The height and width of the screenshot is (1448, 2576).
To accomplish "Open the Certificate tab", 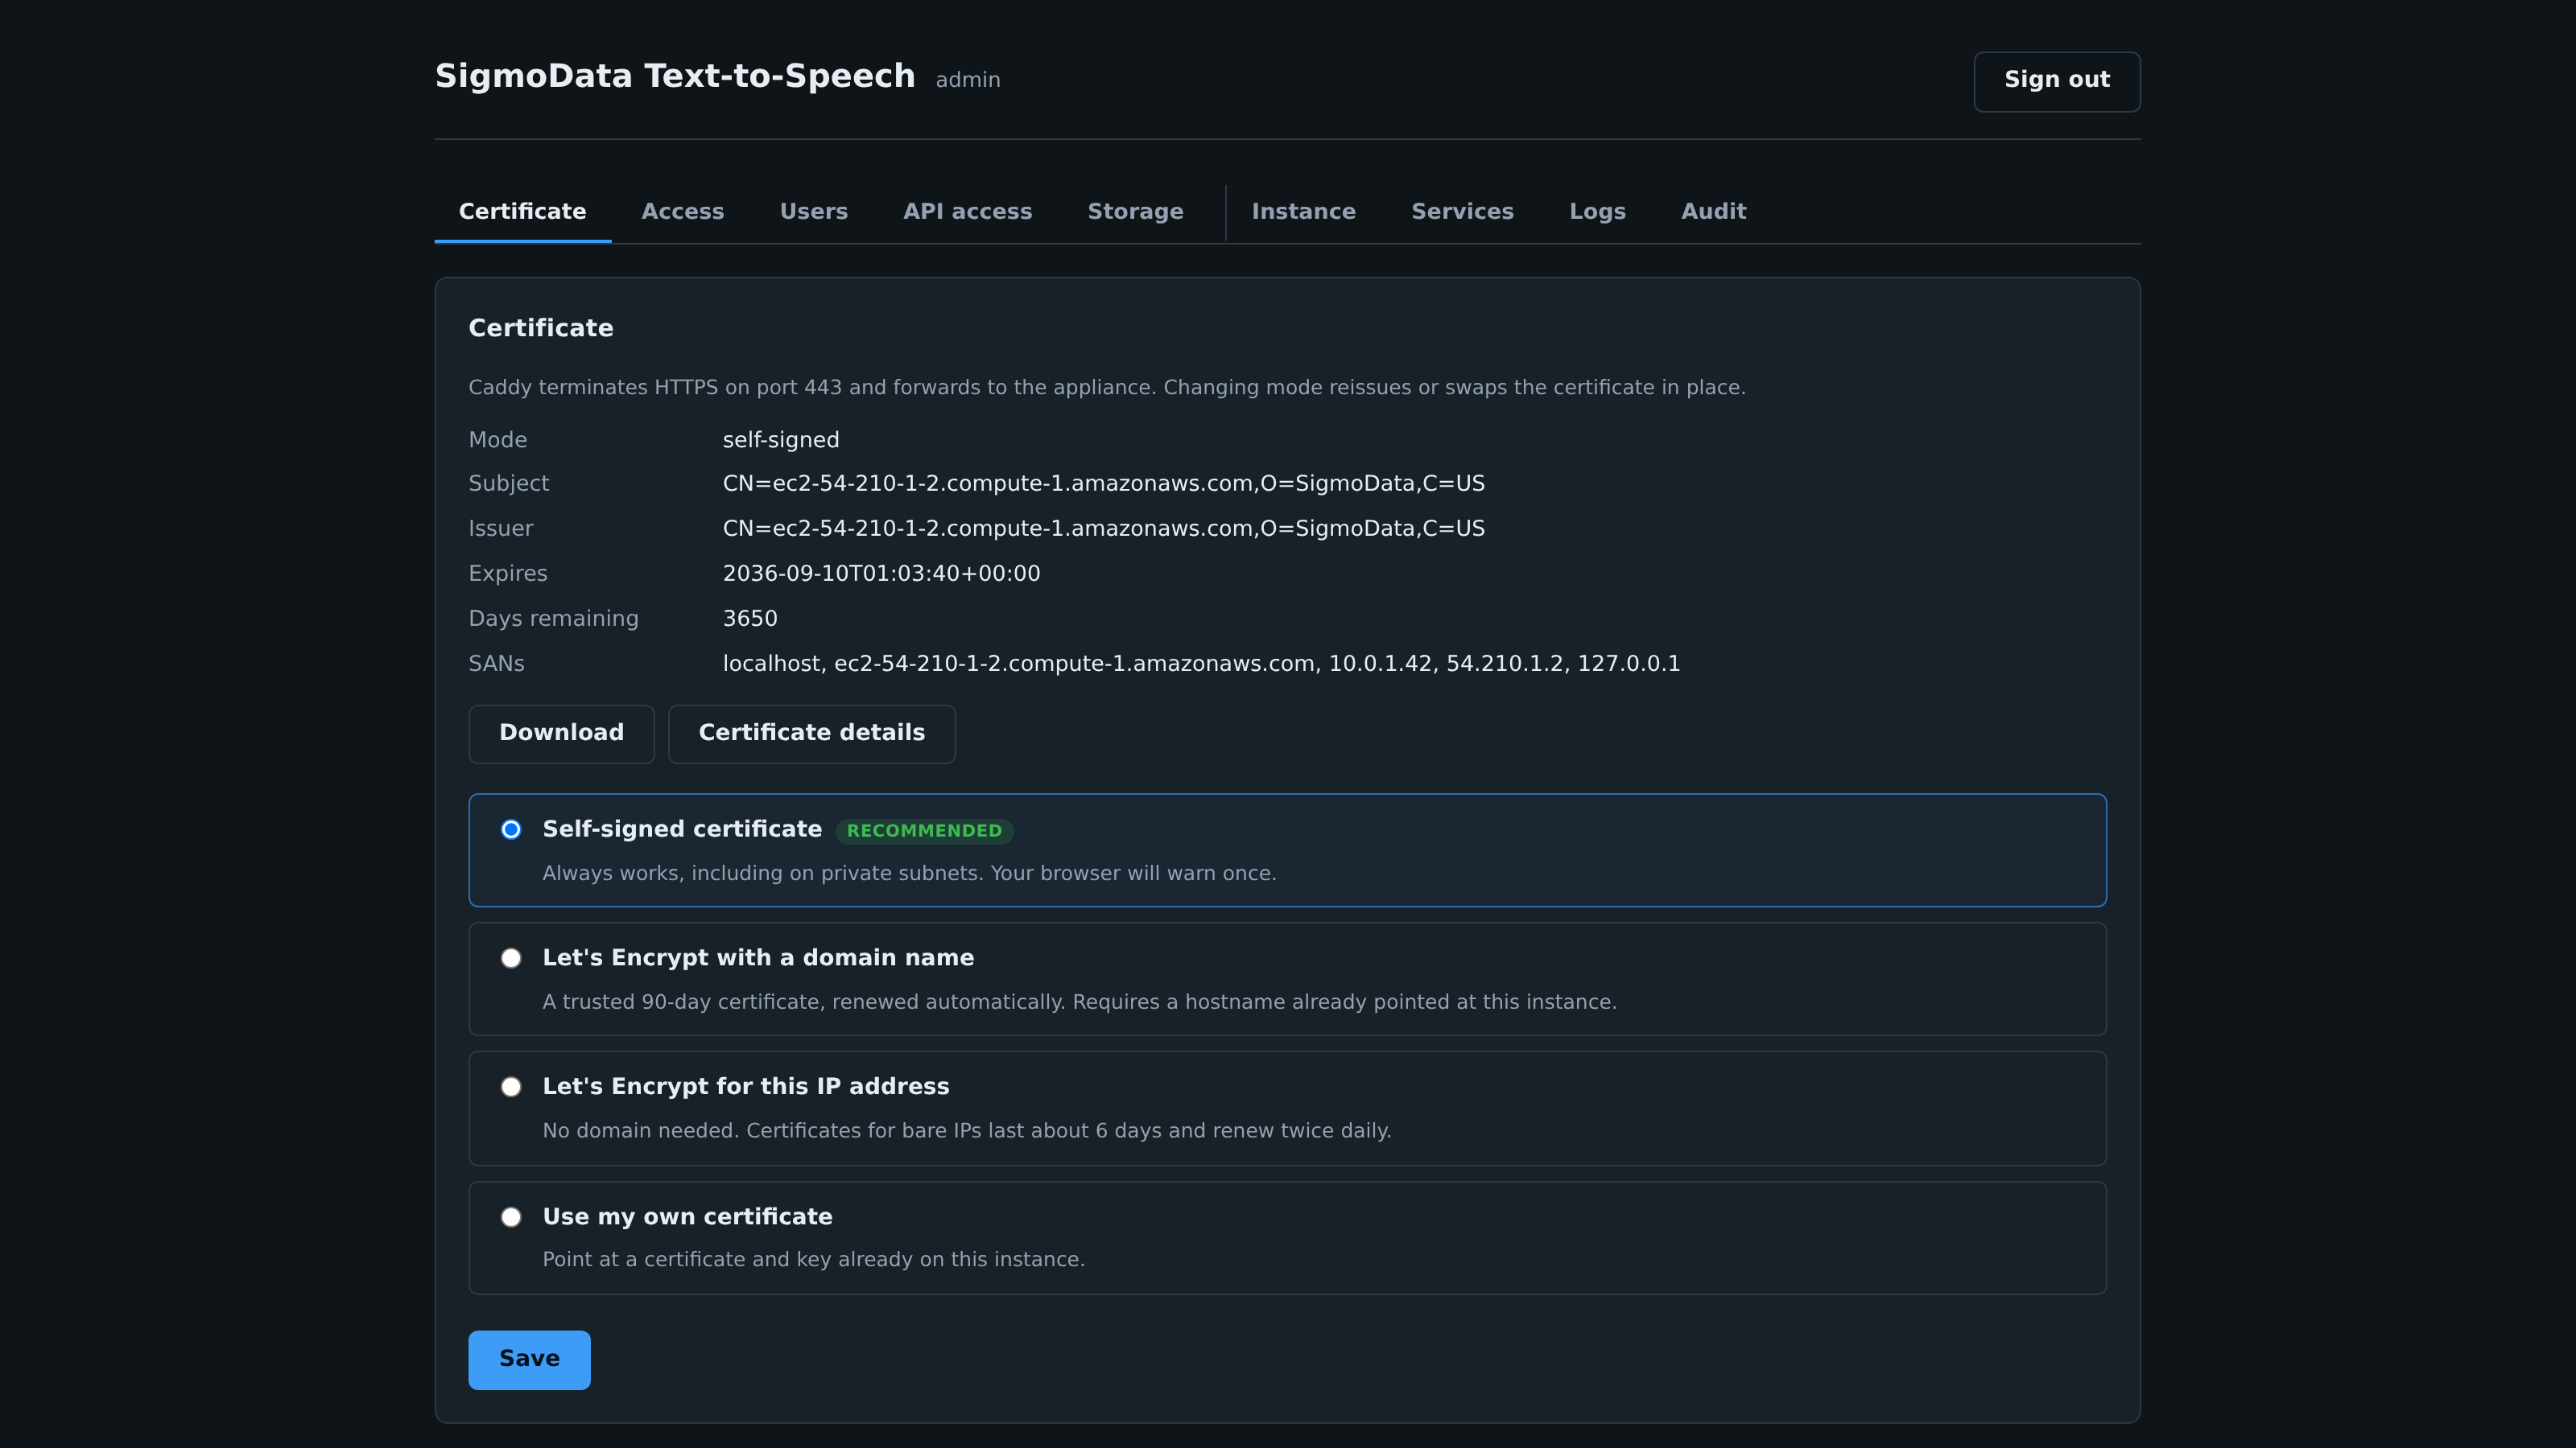I will click(522, 212).
